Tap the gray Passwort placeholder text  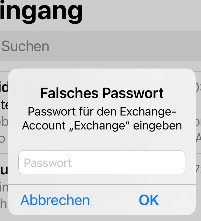click(x=48, y=163)
